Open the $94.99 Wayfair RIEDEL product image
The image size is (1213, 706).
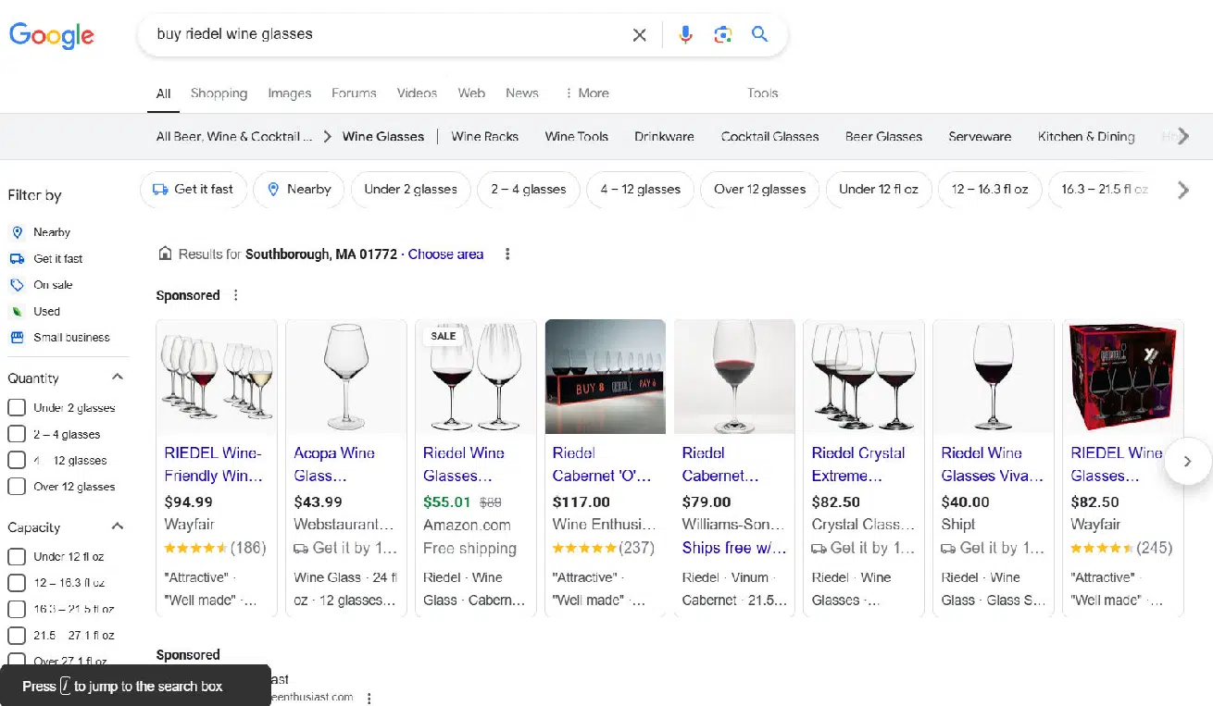pyautogui.click(x=217, y=377)
